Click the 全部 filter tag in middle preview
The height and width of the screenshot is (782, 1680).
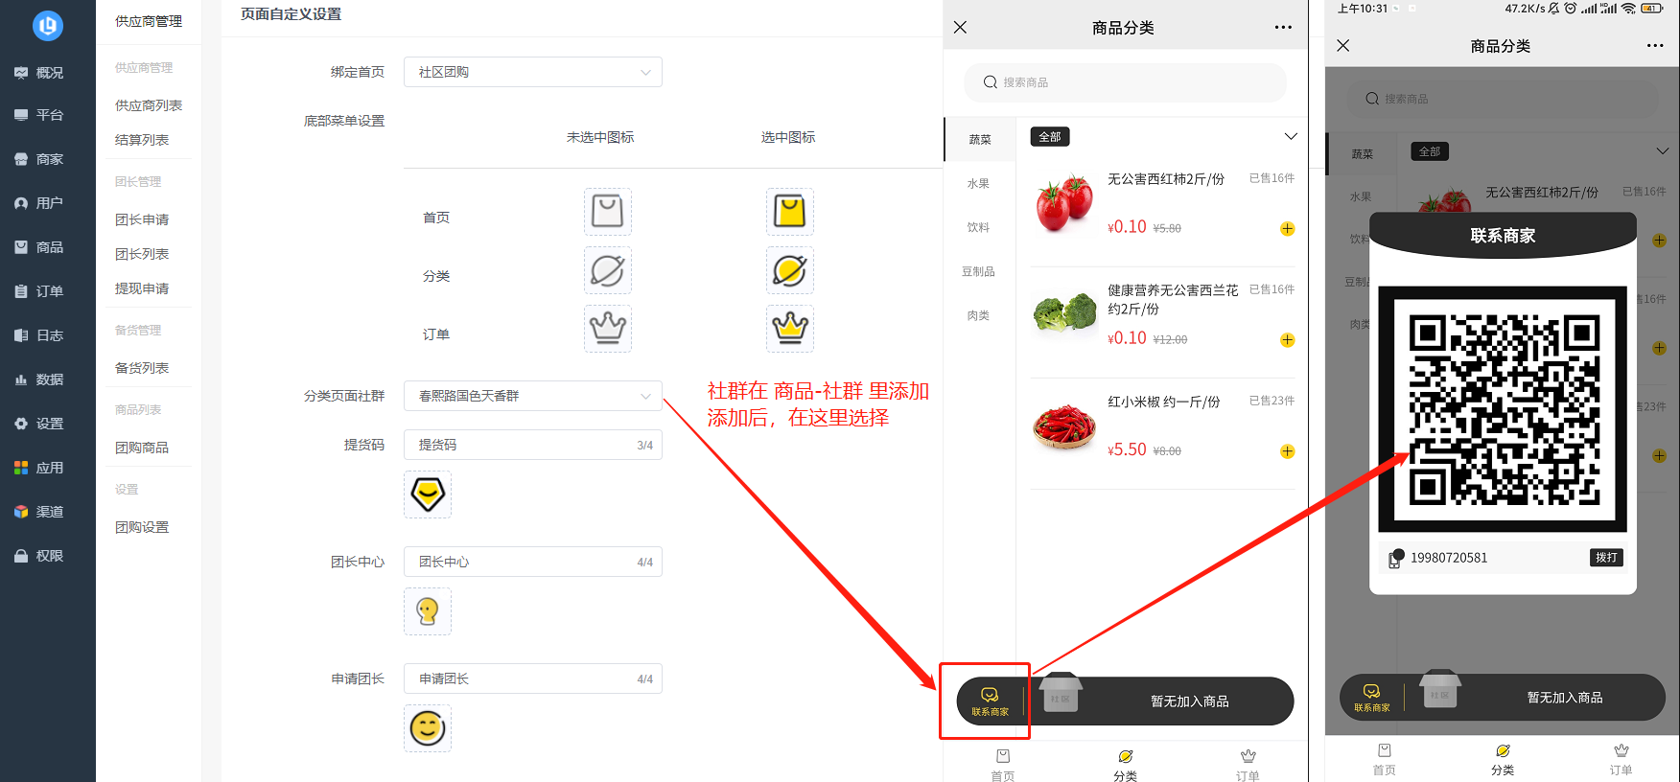[1050, 137]
